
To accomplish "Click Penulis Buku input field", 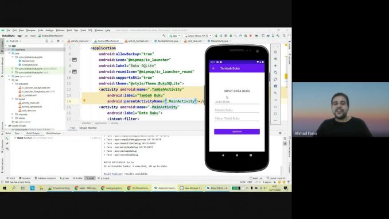I will click(x=237, y=110).
